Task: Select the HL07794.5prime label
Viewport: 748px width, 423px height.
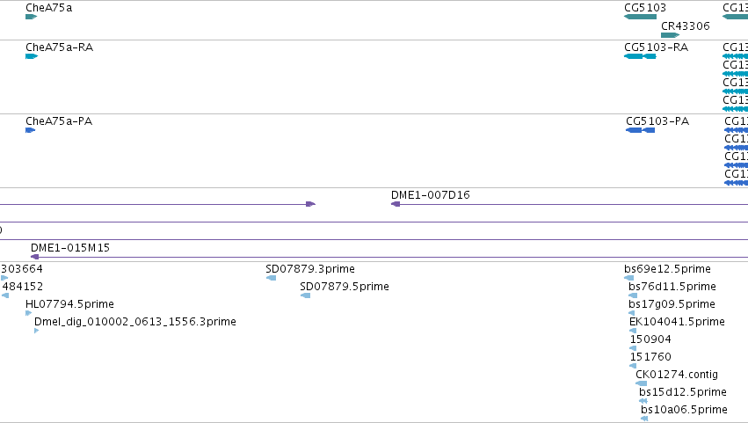Action: (69, 304)
